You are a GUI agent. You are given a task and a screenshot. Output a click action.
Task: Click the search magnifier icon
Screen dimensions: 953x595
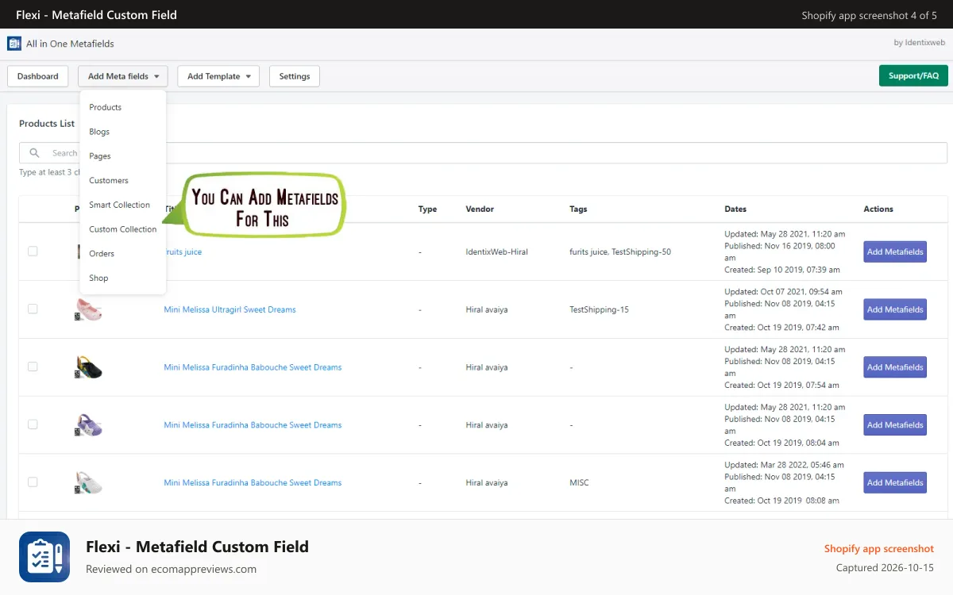(x=34, y=153)
